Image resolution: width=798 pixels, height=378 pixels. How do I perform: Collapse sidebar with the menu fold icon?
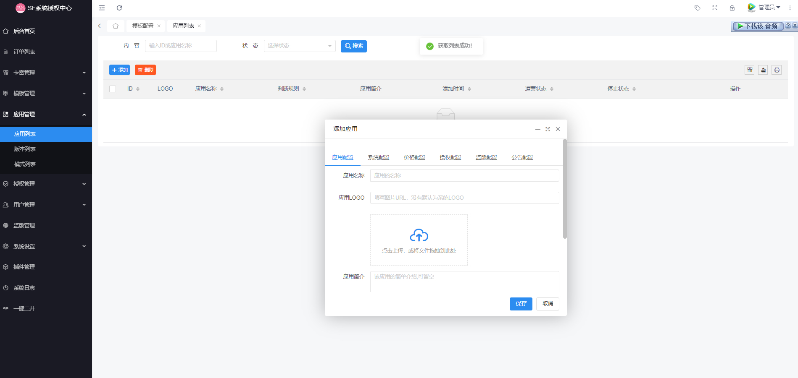(x=102, y=8)
